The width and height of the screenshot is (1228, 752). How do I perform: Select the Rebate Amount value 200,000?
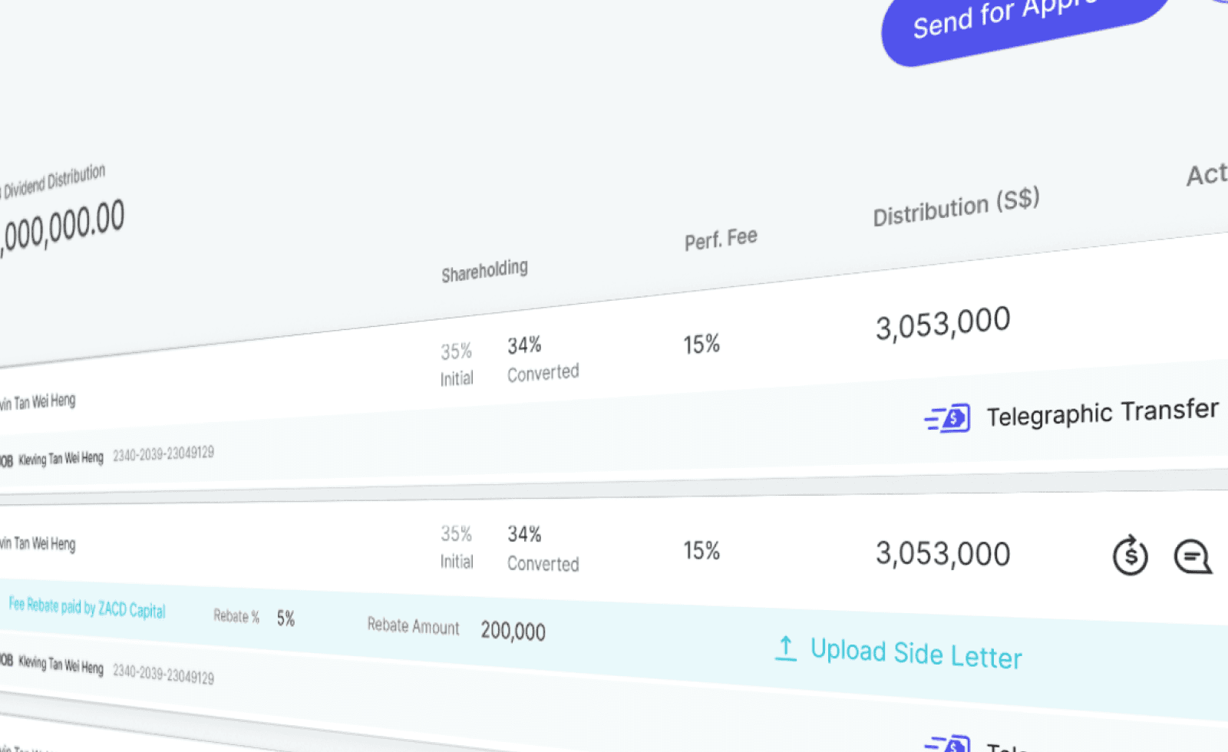click(513, 631)
